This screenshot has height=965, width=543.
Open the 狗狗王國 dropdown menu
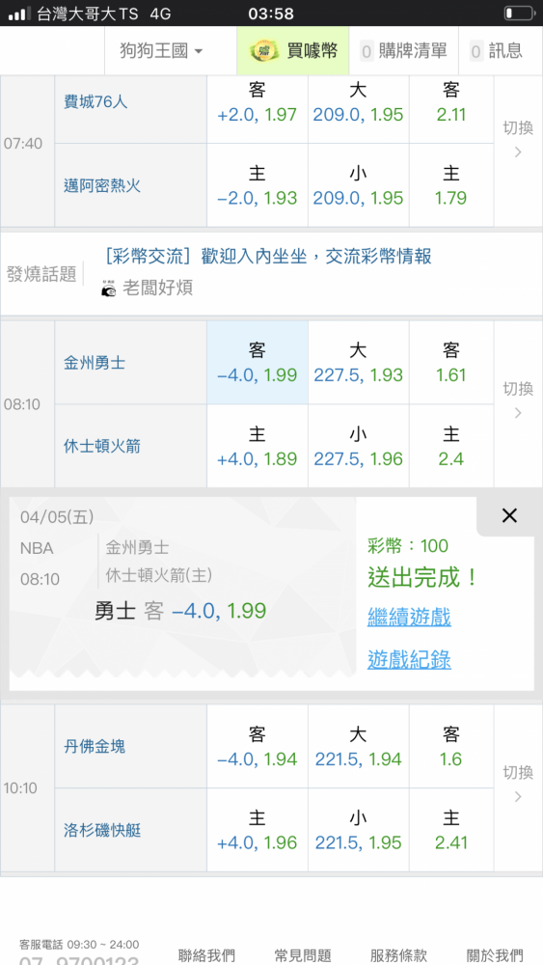(161, 50)
